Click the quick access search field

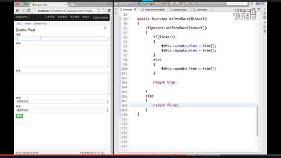tap(237, 4)
